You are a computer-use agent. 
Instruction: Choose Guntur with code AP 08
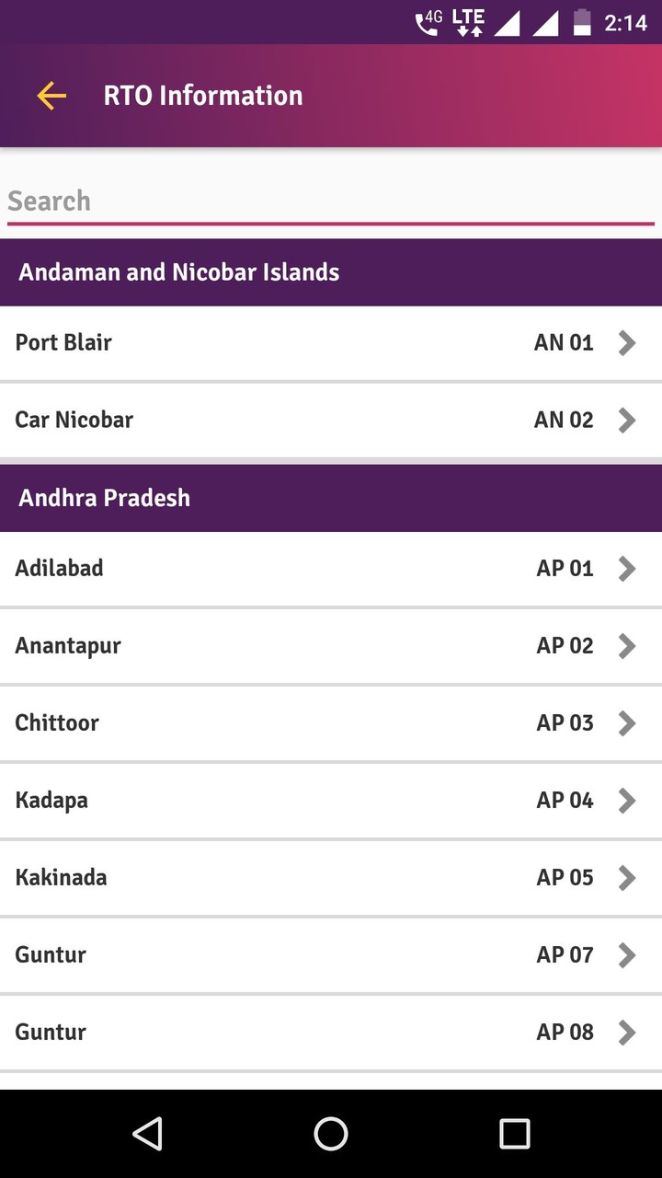(276, 1033)
